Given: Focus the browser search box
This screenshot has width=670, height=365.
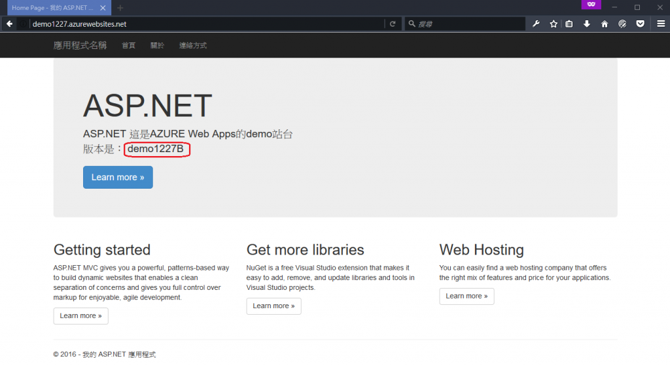Looking at the screenshot, I should tap(465, 24).
